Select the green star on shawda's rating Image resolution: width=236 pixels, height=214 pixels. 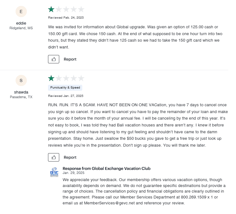coord(51,78)
